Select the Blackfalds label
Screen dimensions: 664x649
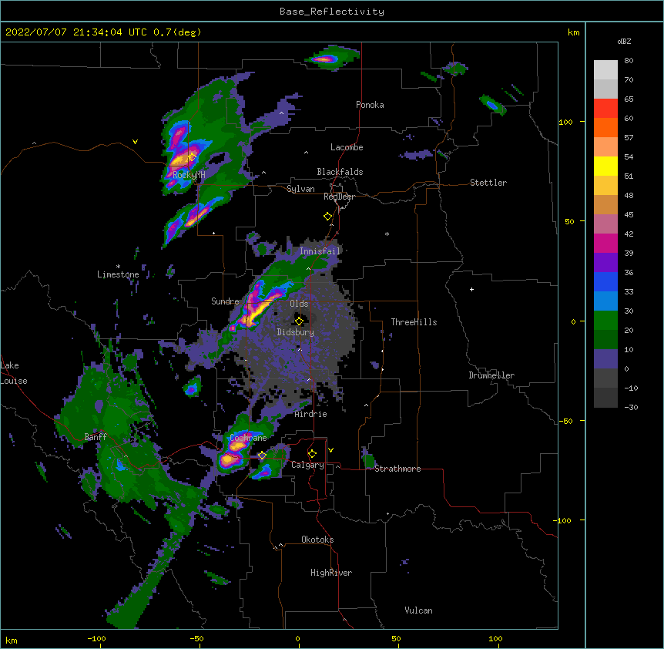click(x=340, y=172)
